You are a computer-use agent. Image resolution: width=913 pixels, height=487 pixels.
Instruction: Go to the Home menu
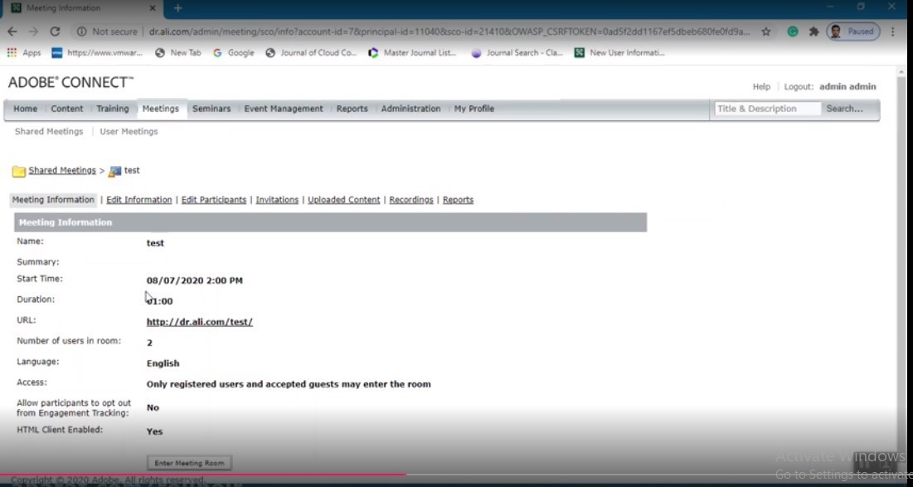coord(25,109)
